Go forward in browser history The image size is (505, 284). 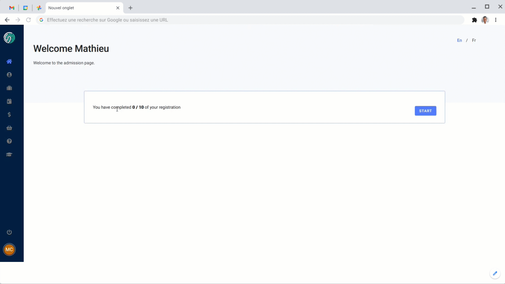pos(18,20)
